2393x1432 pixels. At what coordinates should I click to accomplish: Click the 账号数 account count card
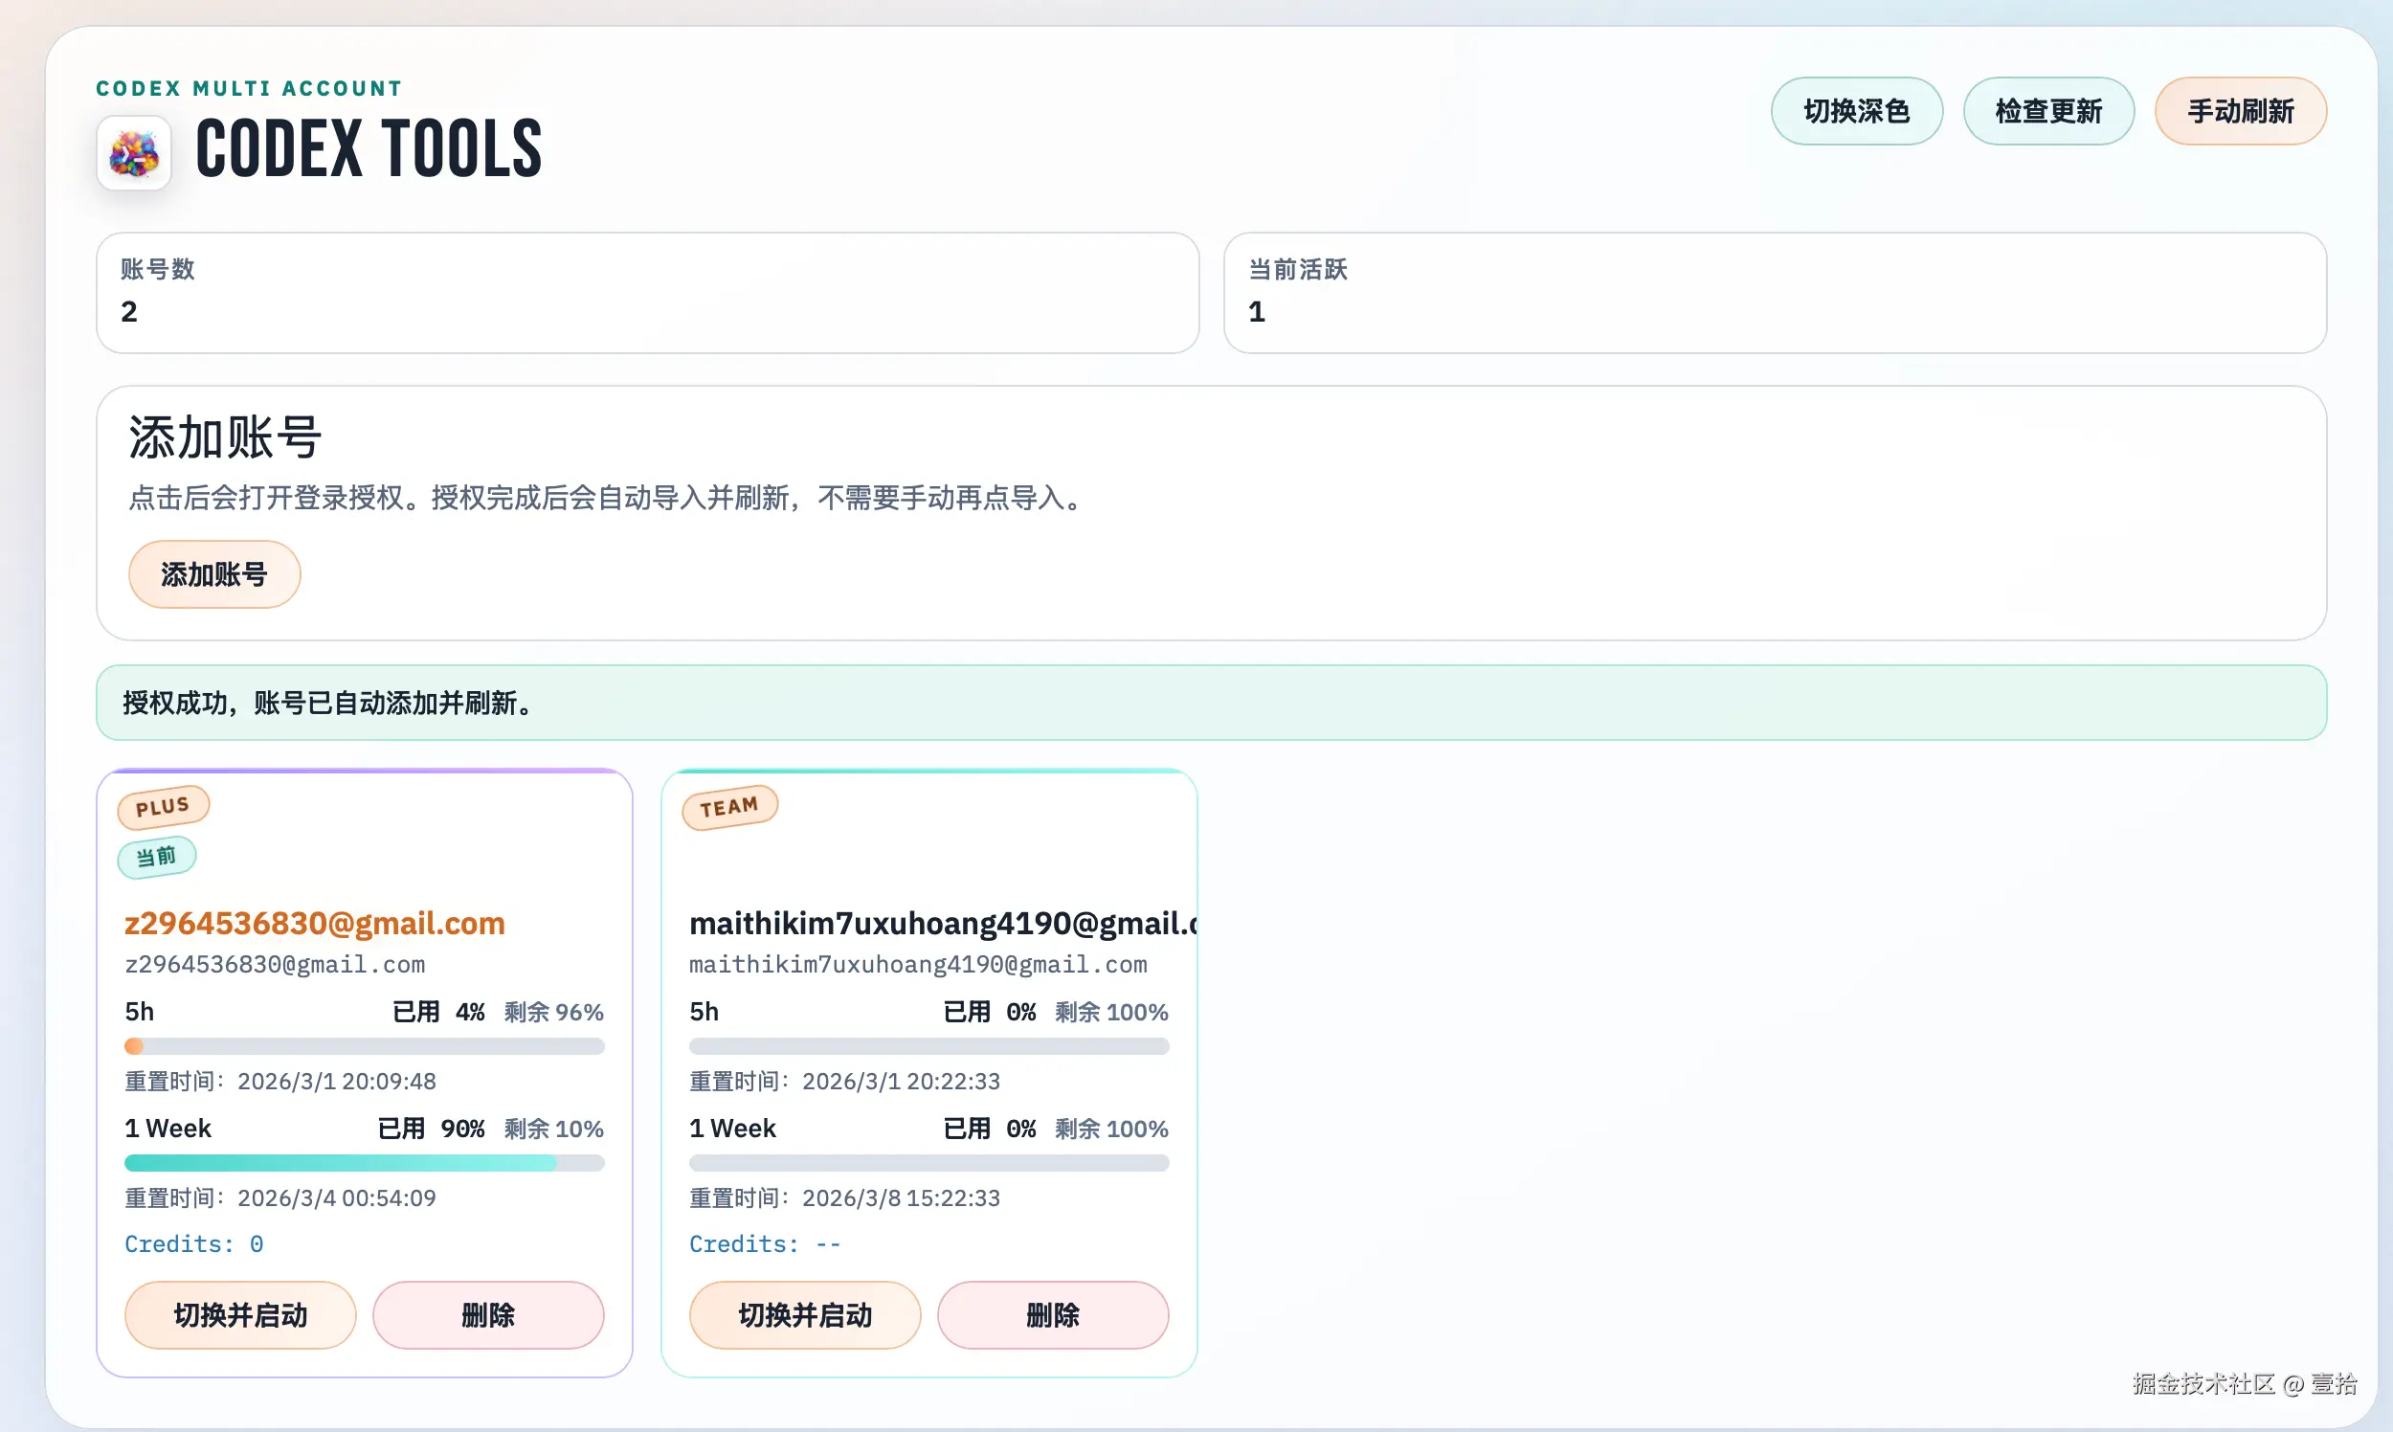pos(646,292)
